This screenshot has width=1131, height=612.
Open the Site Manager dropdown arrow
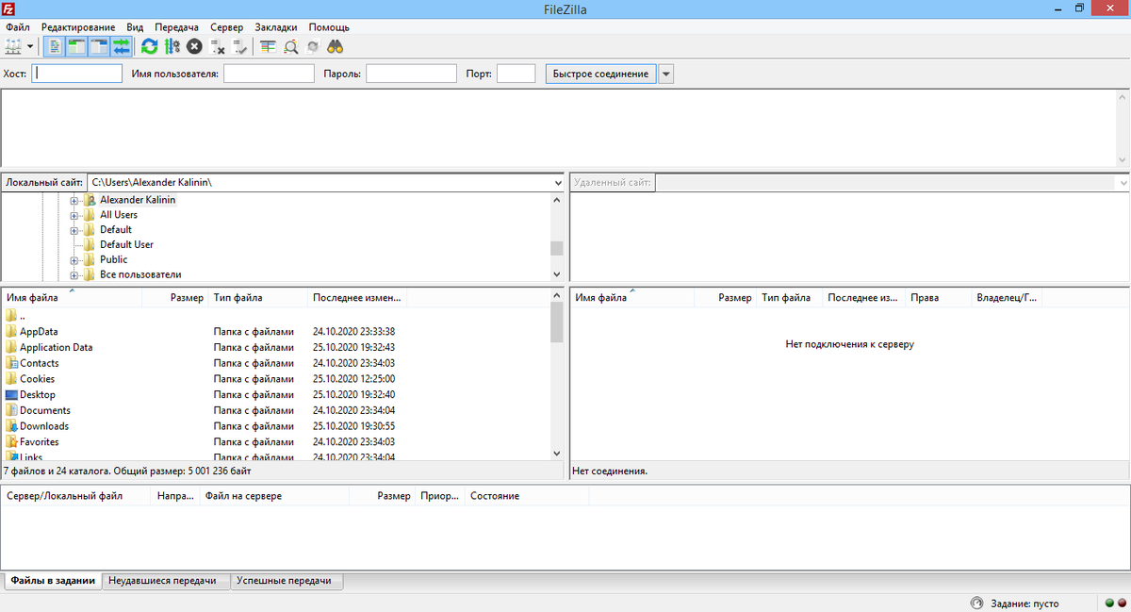(x=29, y=45)
